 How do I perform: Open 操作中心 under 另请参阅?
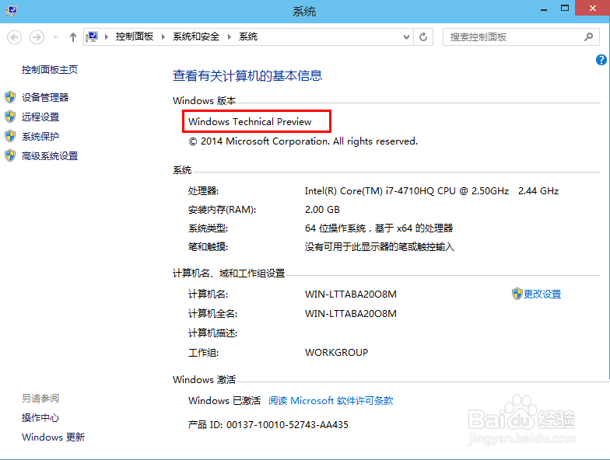pyautogui.click(x=40, y=418)
